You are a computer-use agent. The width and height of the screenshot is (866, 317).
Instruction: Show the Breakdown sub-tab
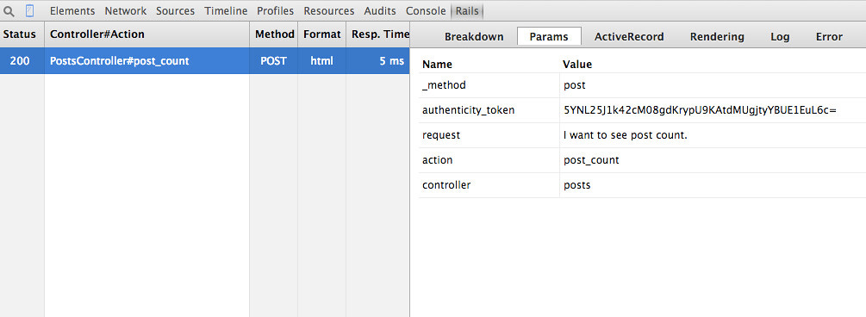(474, 37)
